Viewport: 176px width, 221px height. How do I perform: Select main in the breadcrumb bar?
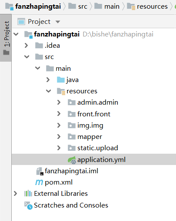tap(107, 7)
